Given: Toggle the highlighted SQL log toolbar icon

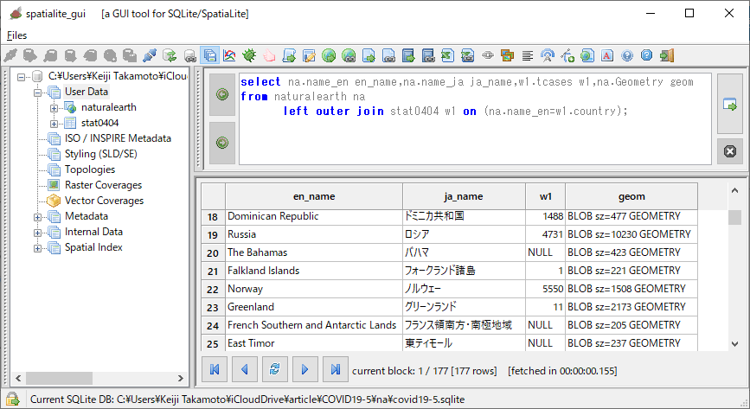Looking at the screenshot, I should pyautogui.click(x=210, y=55).
